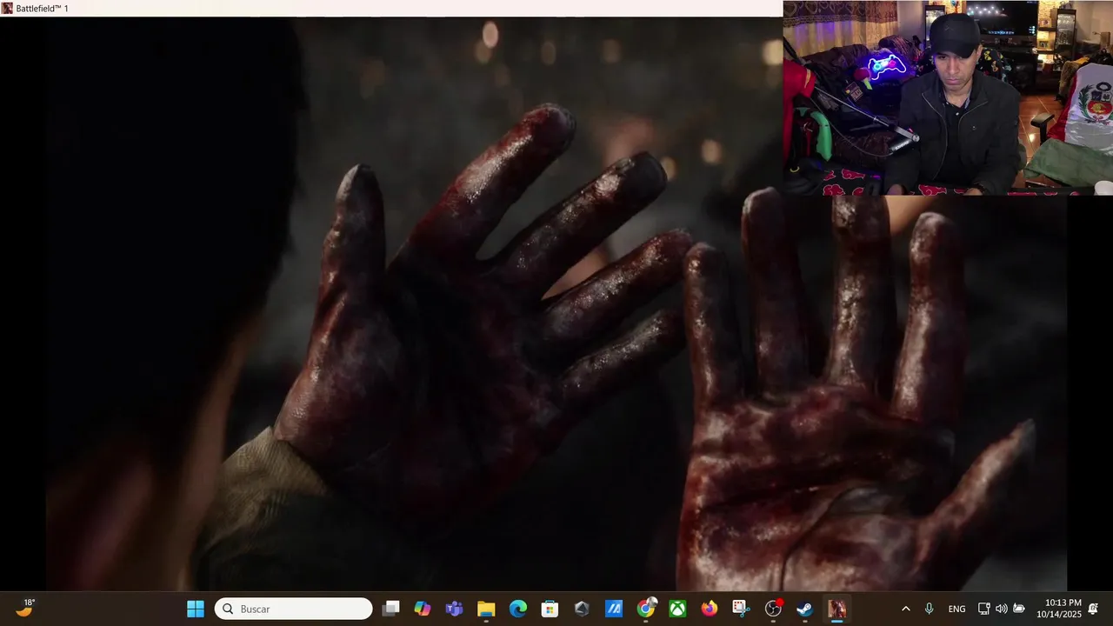Open network settings from the tray
Image resolution: width=1113 pixels, height=626 pixels.
pyautogui.click(x=983, y=609)
